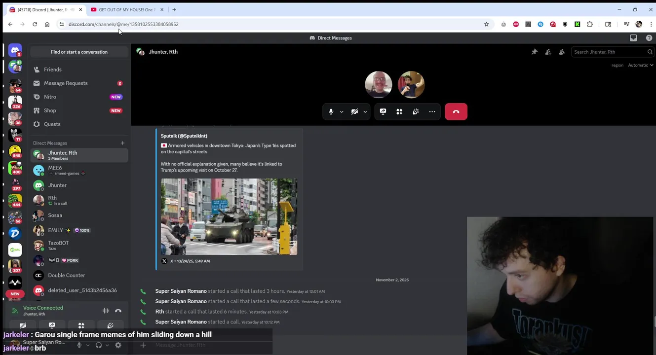
Task: Go to Chrome home page icon
Action: pyautogui.click(x=47, y=24)
